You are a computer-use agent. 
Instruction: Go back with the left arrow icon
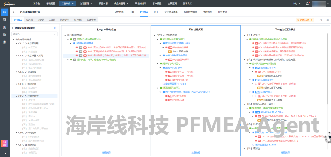point(14,12)
